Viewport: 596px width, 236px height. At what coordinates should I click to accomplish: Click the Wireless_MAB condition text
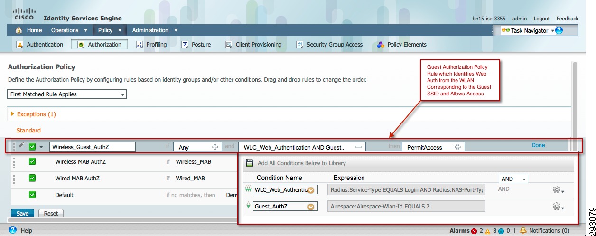(x=194, y=162)
